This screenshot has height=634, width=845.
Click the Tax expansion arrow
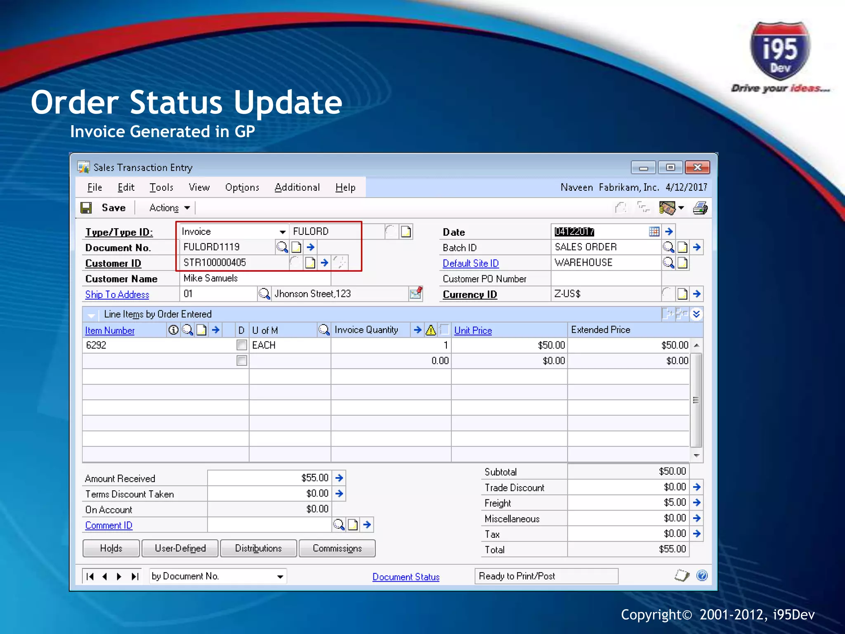[x=697, y=534]
